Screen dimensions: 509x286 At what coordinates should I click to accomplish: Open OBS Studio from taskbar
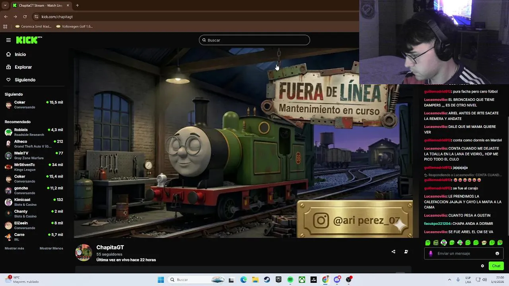(349, 280)
